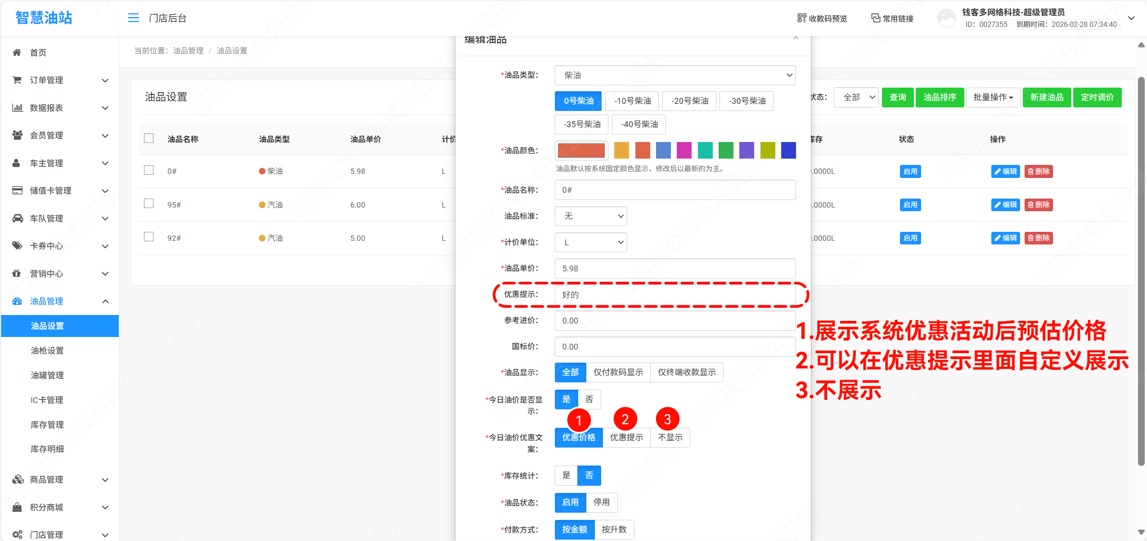Click the discount hint input field
Screen dimensions: 1147x541
point(675,295)
